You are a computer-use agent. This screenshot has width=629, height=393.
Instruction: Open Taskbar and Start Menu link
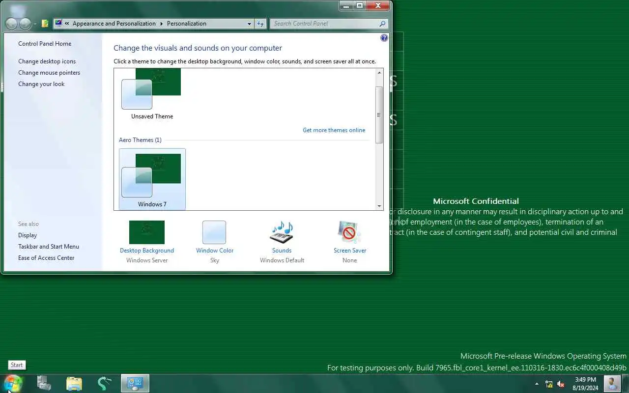tap(49, 247)
